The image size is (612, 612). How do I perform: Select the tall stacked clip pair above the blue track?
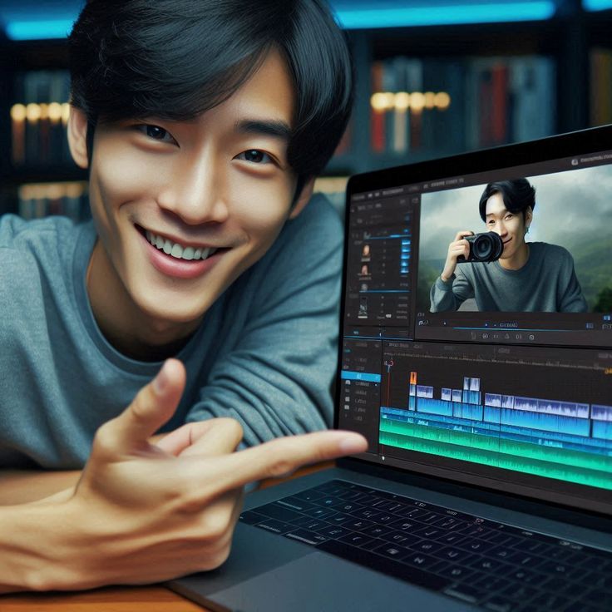(471, 390)
